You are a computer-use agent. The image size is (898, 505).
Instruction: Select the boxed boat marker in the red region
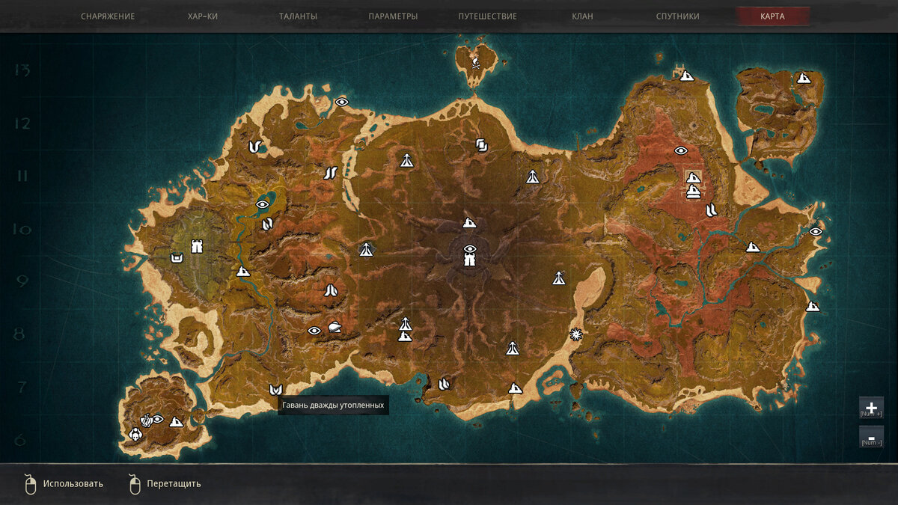(x=694, y=177)
